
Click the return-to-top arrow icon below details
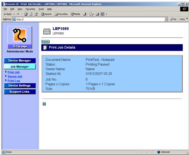pos(44,104)
